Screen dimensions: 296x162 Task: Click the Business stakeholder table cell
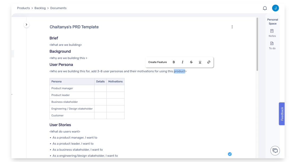pyautogui.click(x=72, y=102)
